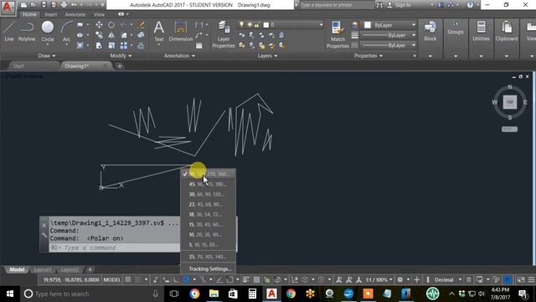Expand the Draw panel title
Viewport: 536px width, 302px height.
pos(47,56)
